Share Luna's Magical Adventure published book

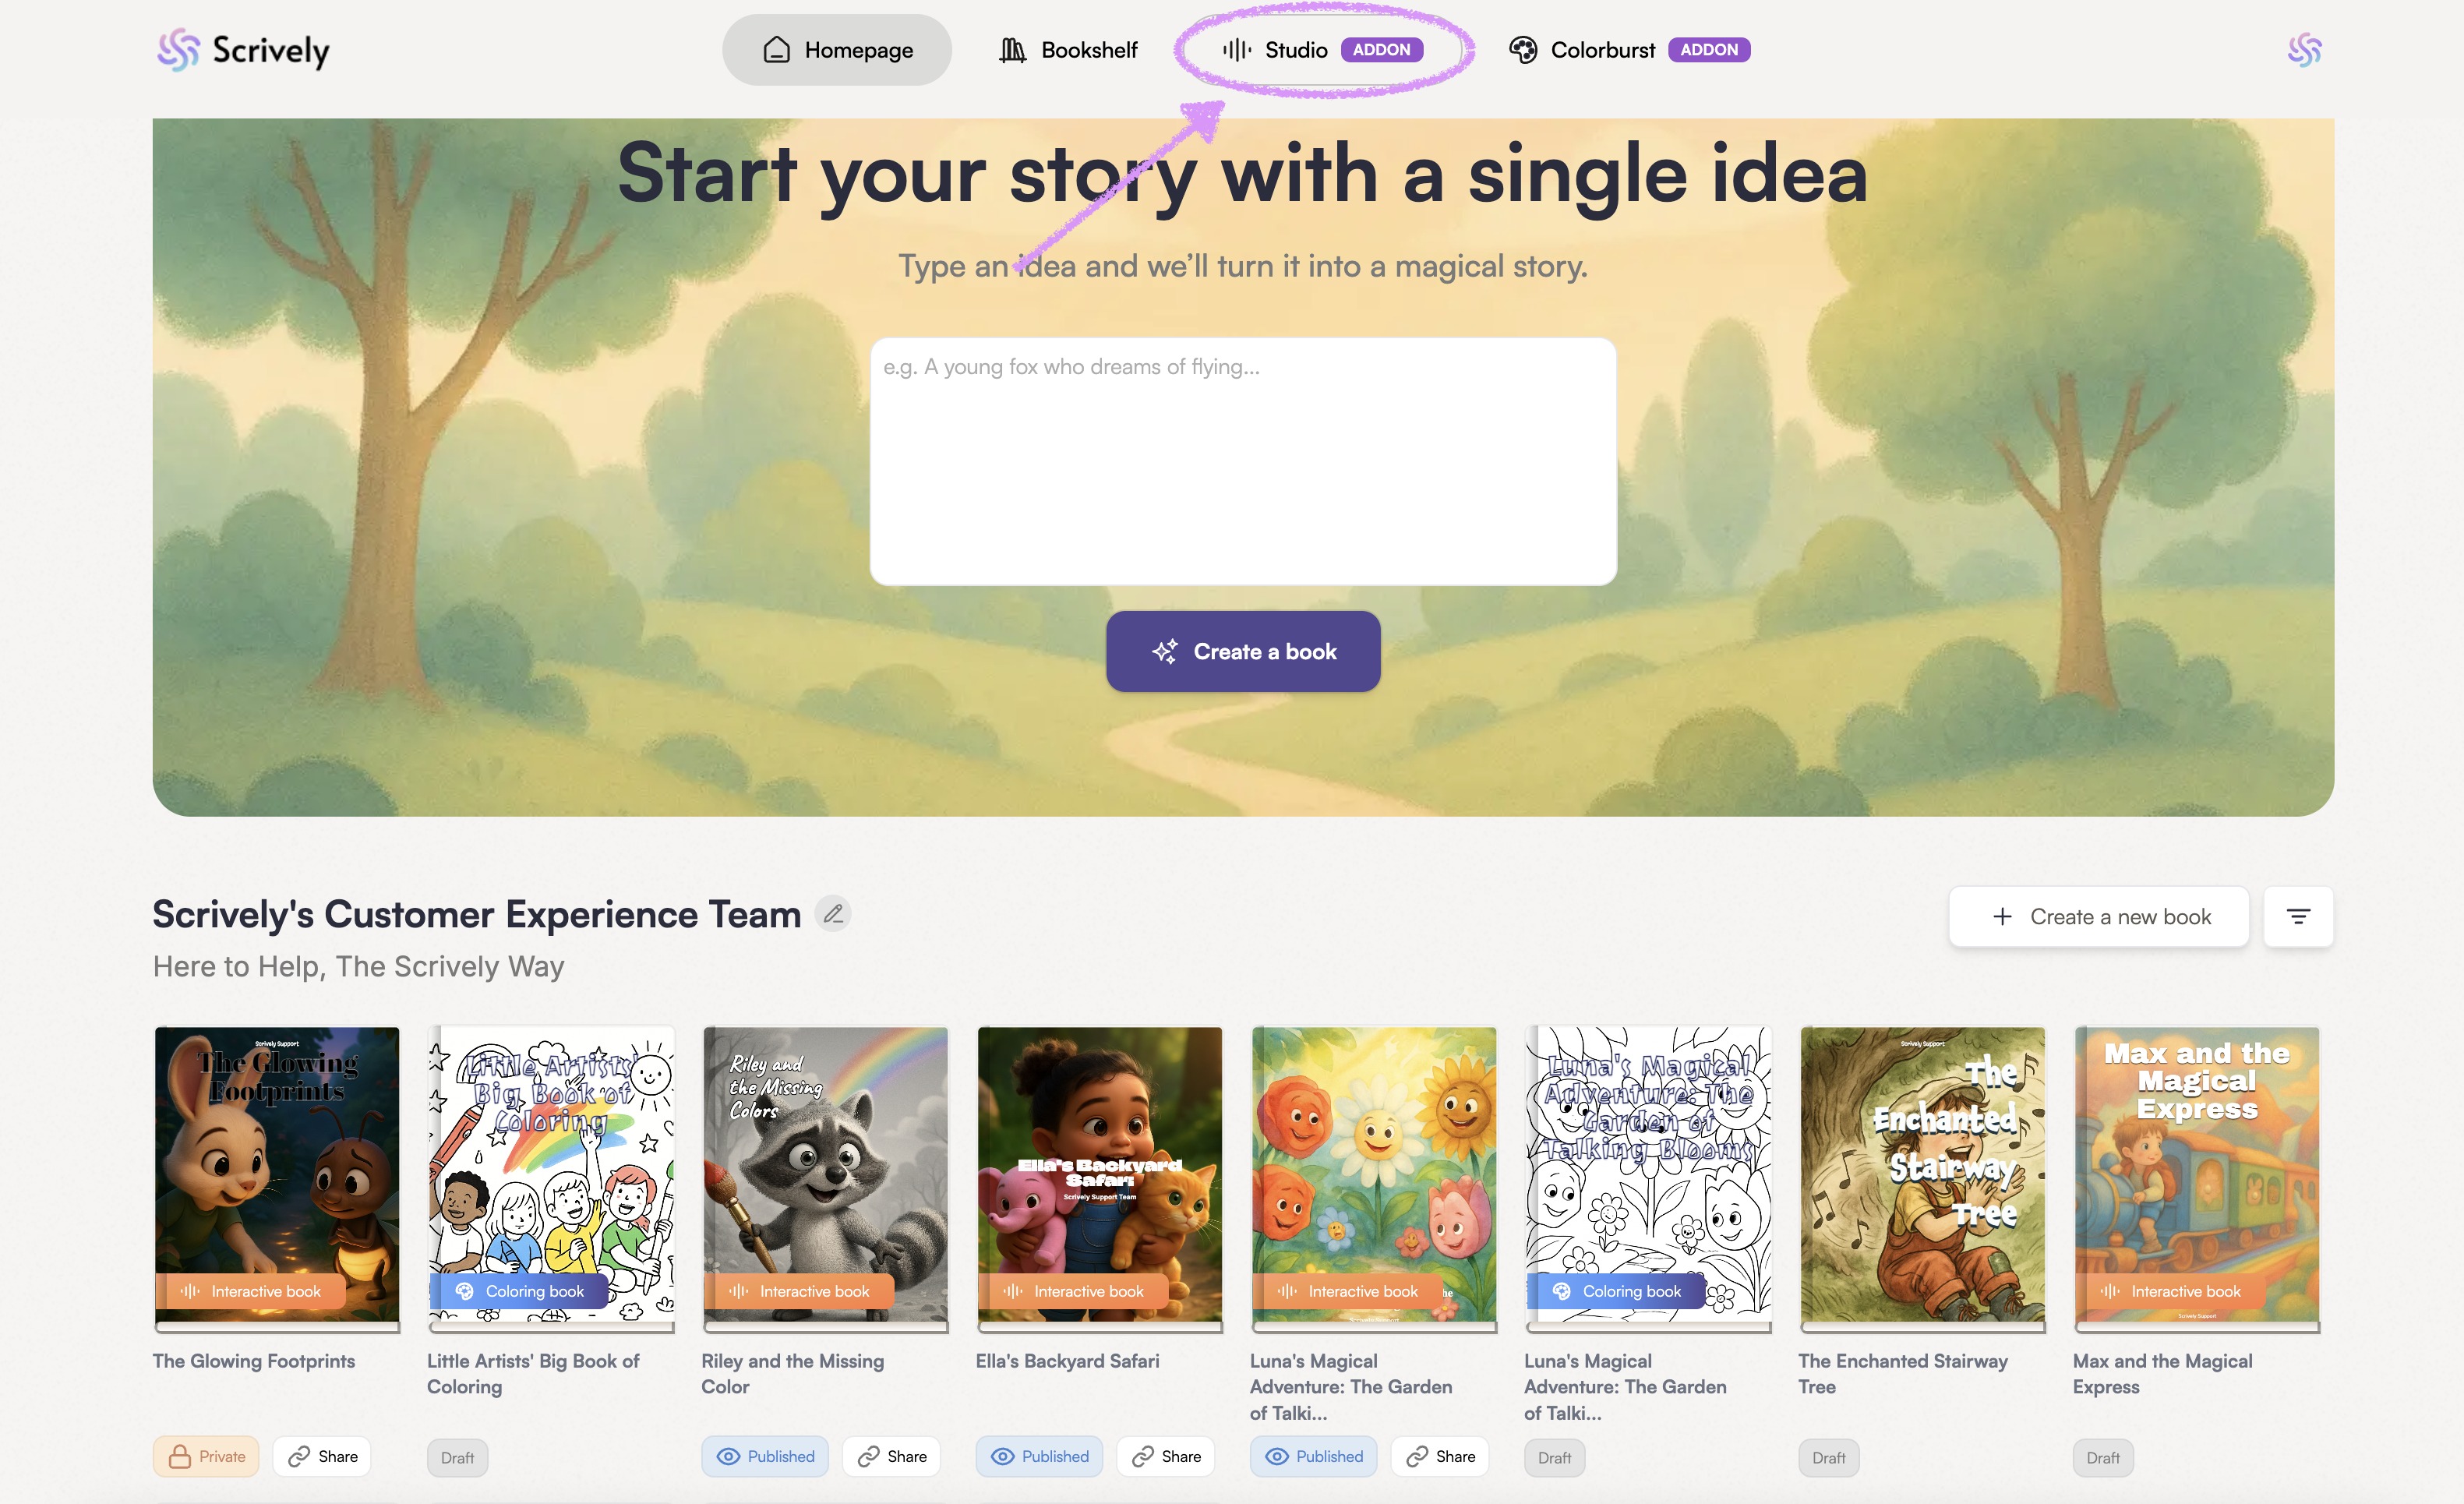click(x=1440, y=1456)
